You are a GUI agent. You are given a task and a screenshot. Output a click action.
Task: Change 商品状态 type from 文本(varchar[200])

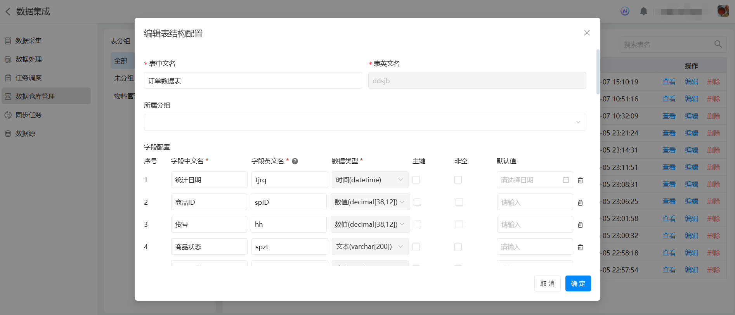pos(370,247)
